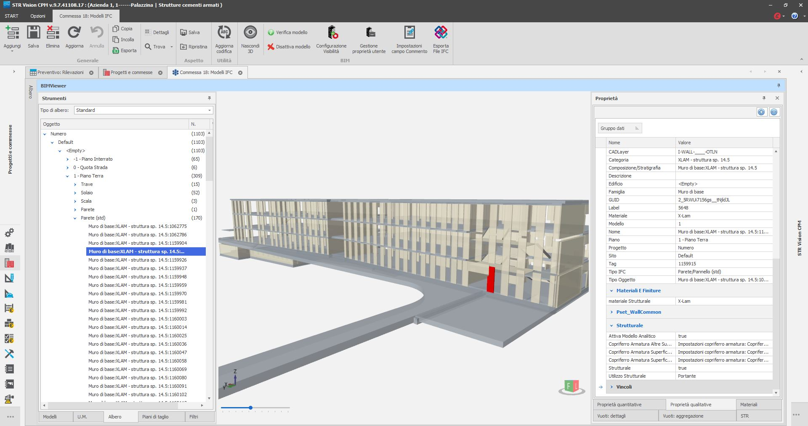Screen dimensions: 808x426
Task: Click Disattiva modello button
Action: tap(289, 47)
